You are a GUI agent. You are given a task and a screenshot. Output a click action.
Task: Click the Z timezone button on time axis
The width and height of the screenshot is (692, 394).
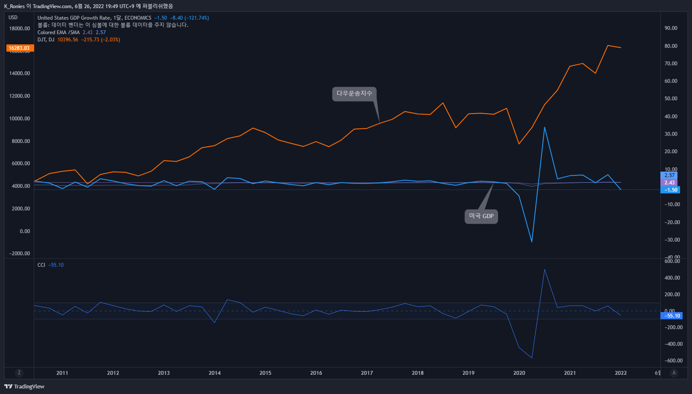[x=19, y=373]
